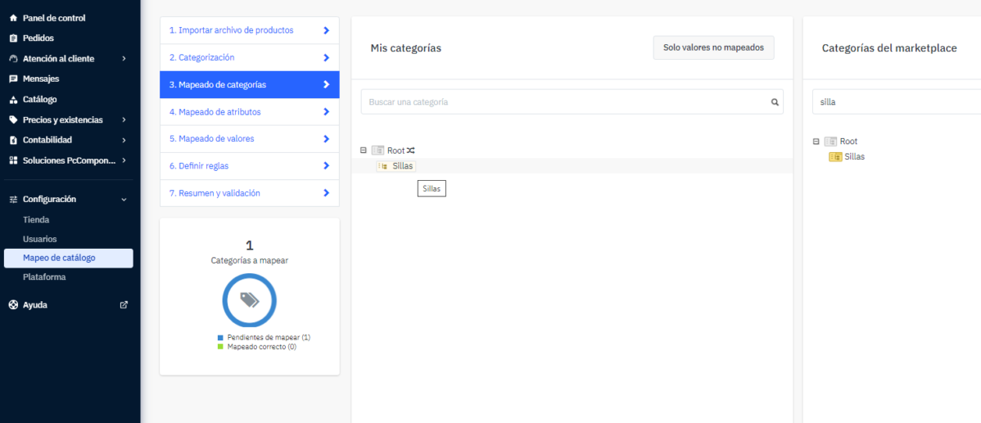Collapse the marketplace Root tree node
The width and height of the screenshot is (981, 423).
816,142
